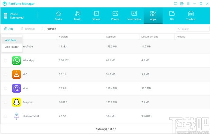Click WhatsApp version 2.20.102
Screen dimensions: 210x134
(64, 60)
